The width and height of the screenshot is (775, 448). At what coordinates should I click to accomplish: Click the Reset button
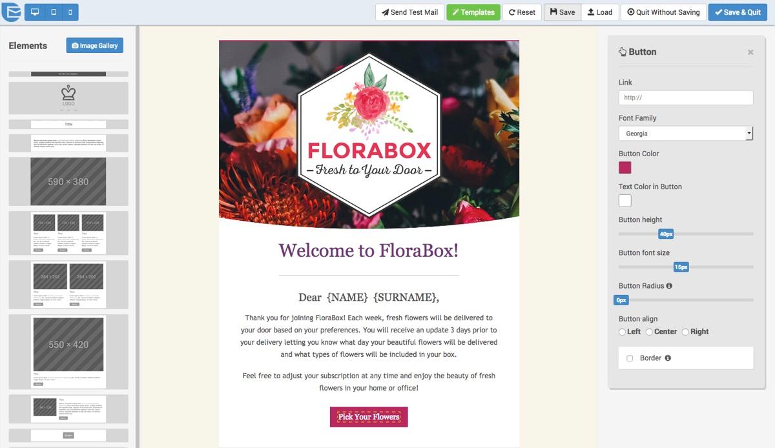coord(522,12)
